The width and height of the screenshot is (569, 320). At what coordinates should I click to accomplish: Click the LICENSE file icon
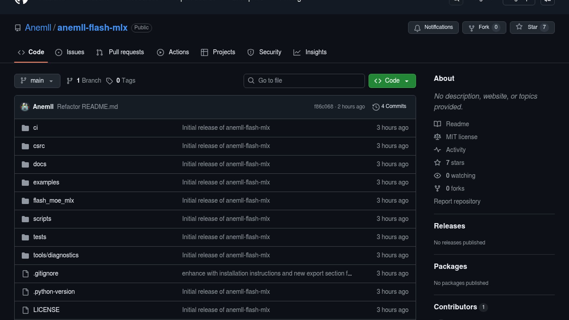click(25, 310)
